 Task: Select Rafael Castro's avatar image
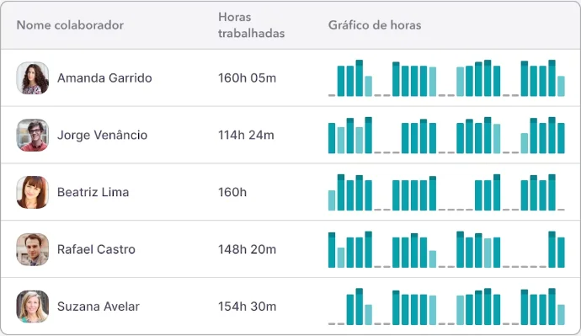coord(33,249)
